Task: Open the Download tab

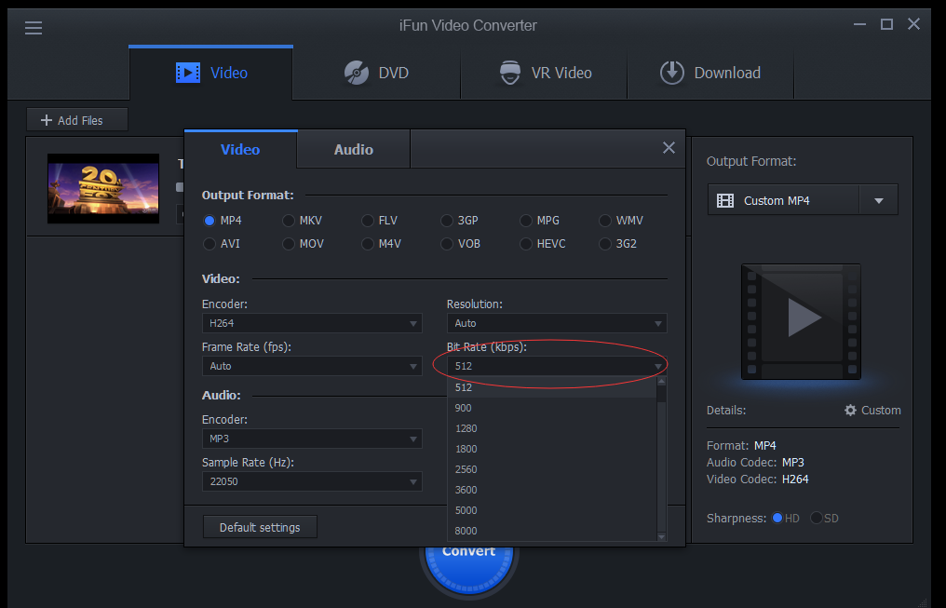Action: click(x=710, y=73)
